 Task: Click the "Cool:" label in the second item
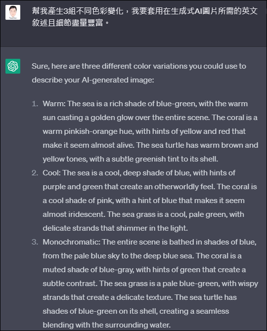click(51, 173)
